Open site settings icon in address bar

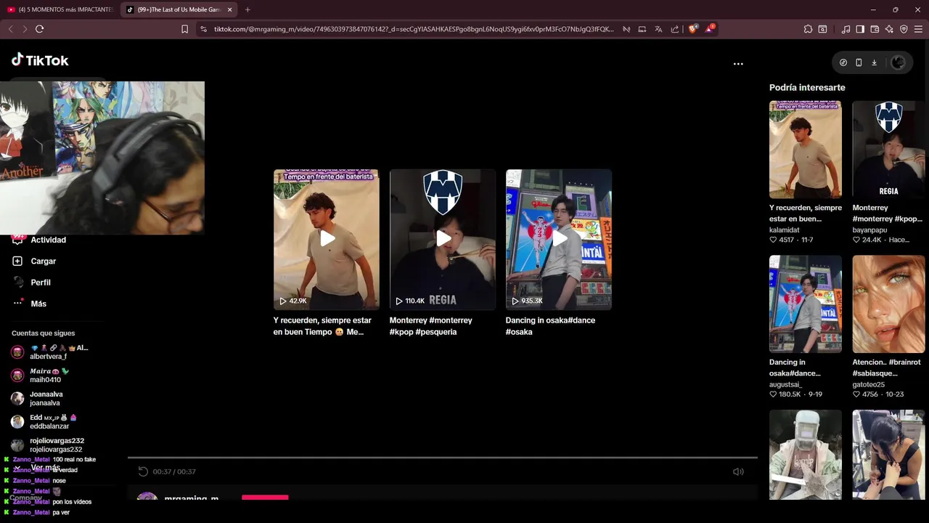203,29
